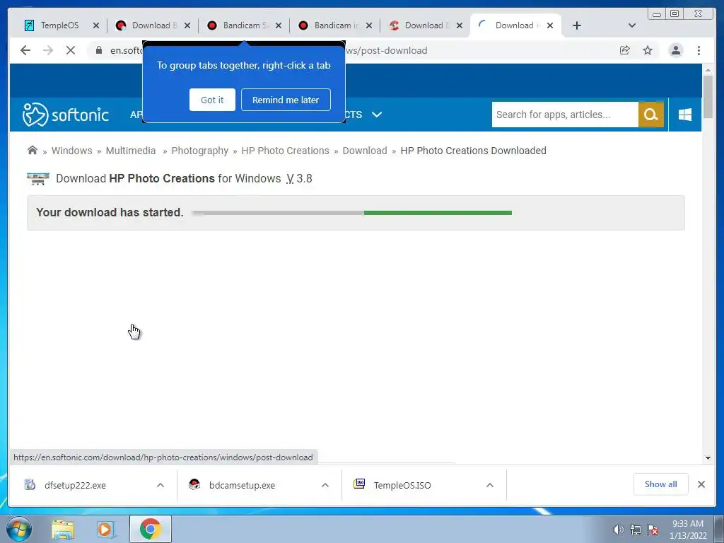The height and width of the screenshot is (543, 724).
Task: Open the share this page icon
Action: (x=625, y=50)
